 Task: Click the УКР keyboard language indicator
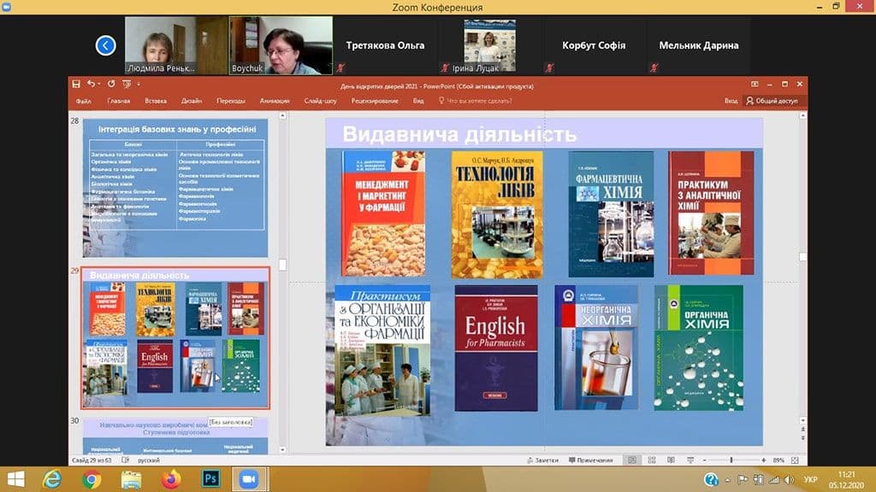click(x=811, y=480)
